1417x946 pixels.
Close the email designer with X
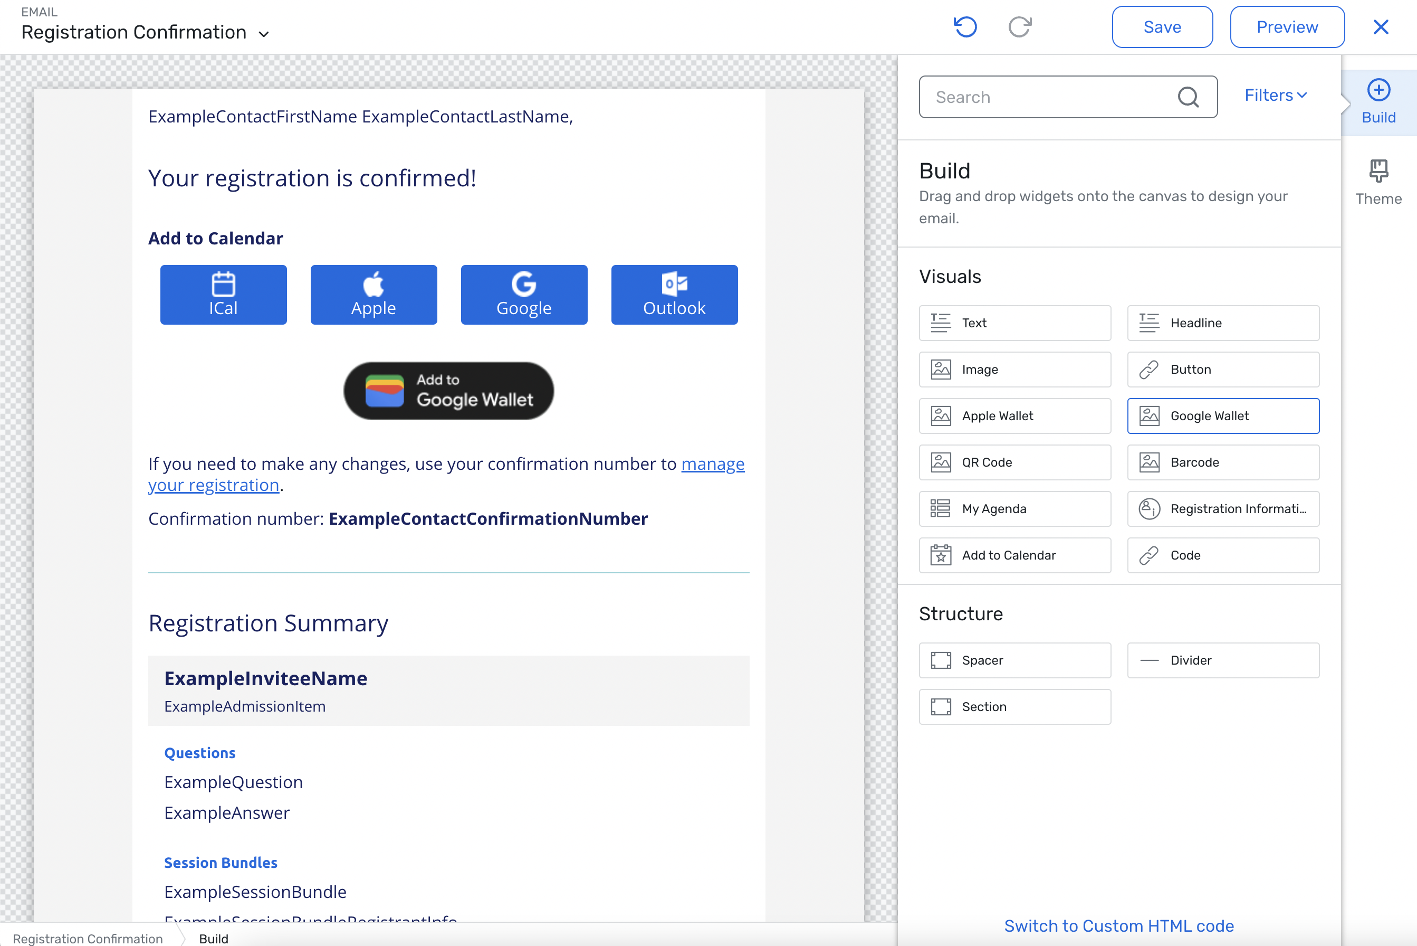click(1381, 27)
